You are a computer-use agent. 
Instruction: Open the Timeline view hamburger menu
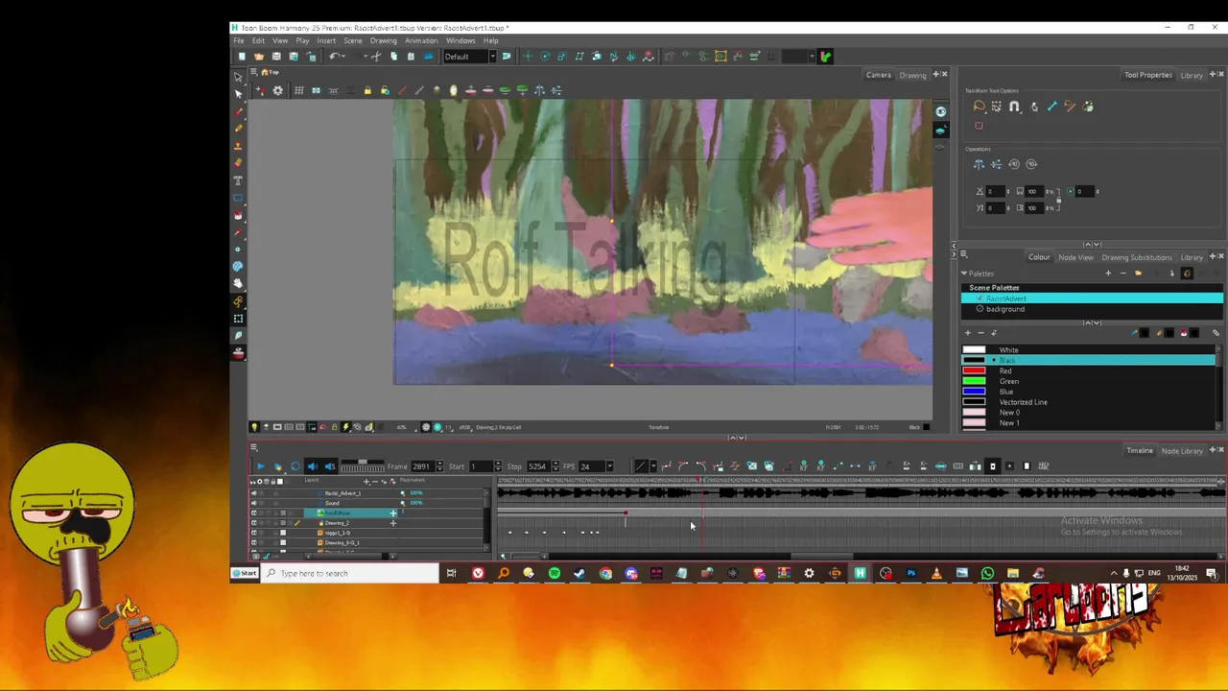coord(254,447)
